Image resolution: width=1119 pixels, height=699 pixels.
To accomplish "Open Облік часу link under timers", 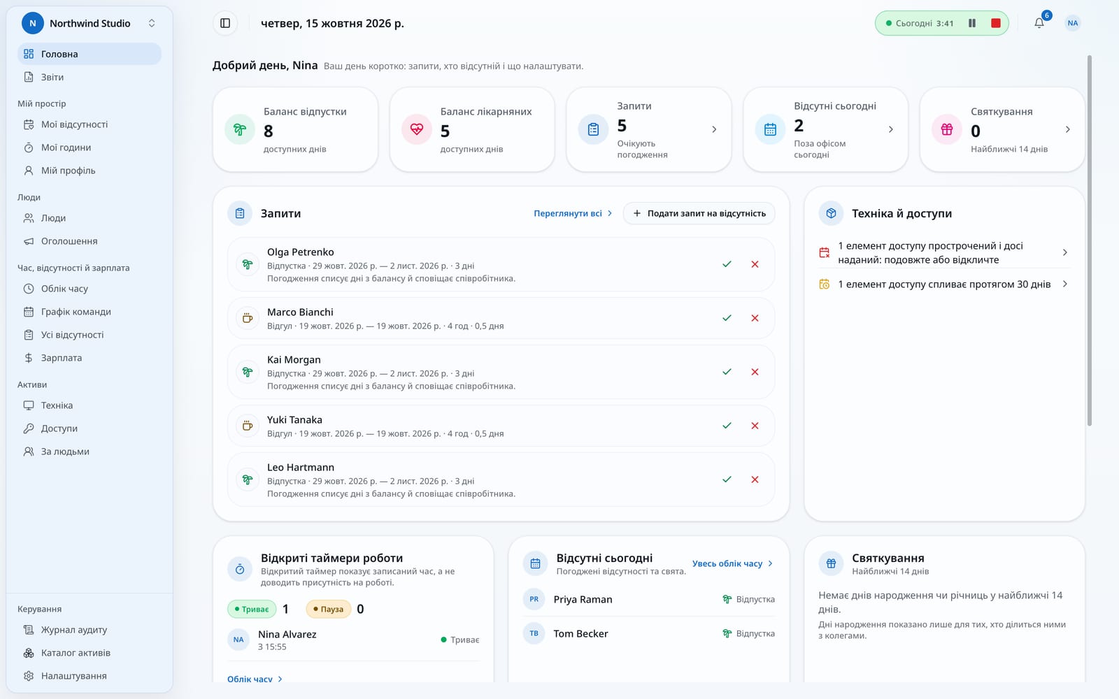I will point(255,678).
